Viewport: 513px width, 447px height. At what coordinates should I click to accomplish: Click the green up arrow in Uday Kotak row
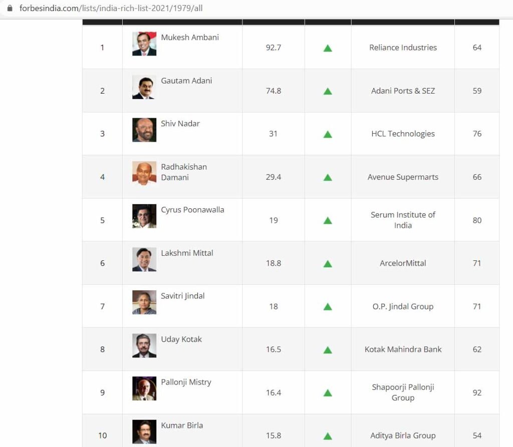328,350
